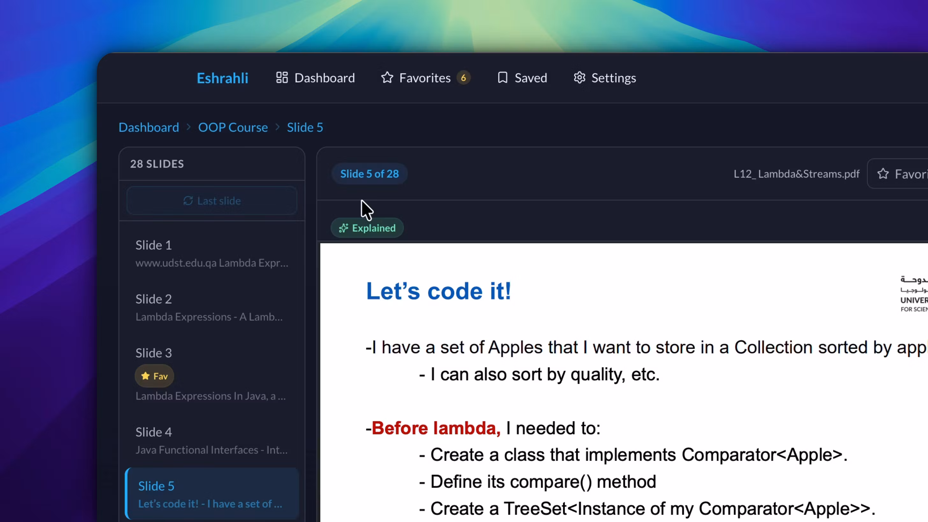This screenshot has width=928, height=522.
Task: Click the Favorites star icon in navbar
Action: (x=387, y=77)
